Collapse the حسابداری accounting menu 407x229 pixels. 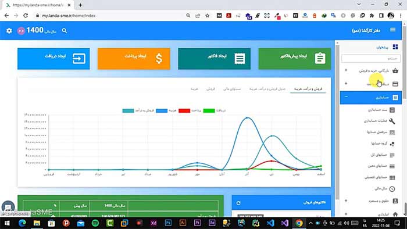coord(346,96)
